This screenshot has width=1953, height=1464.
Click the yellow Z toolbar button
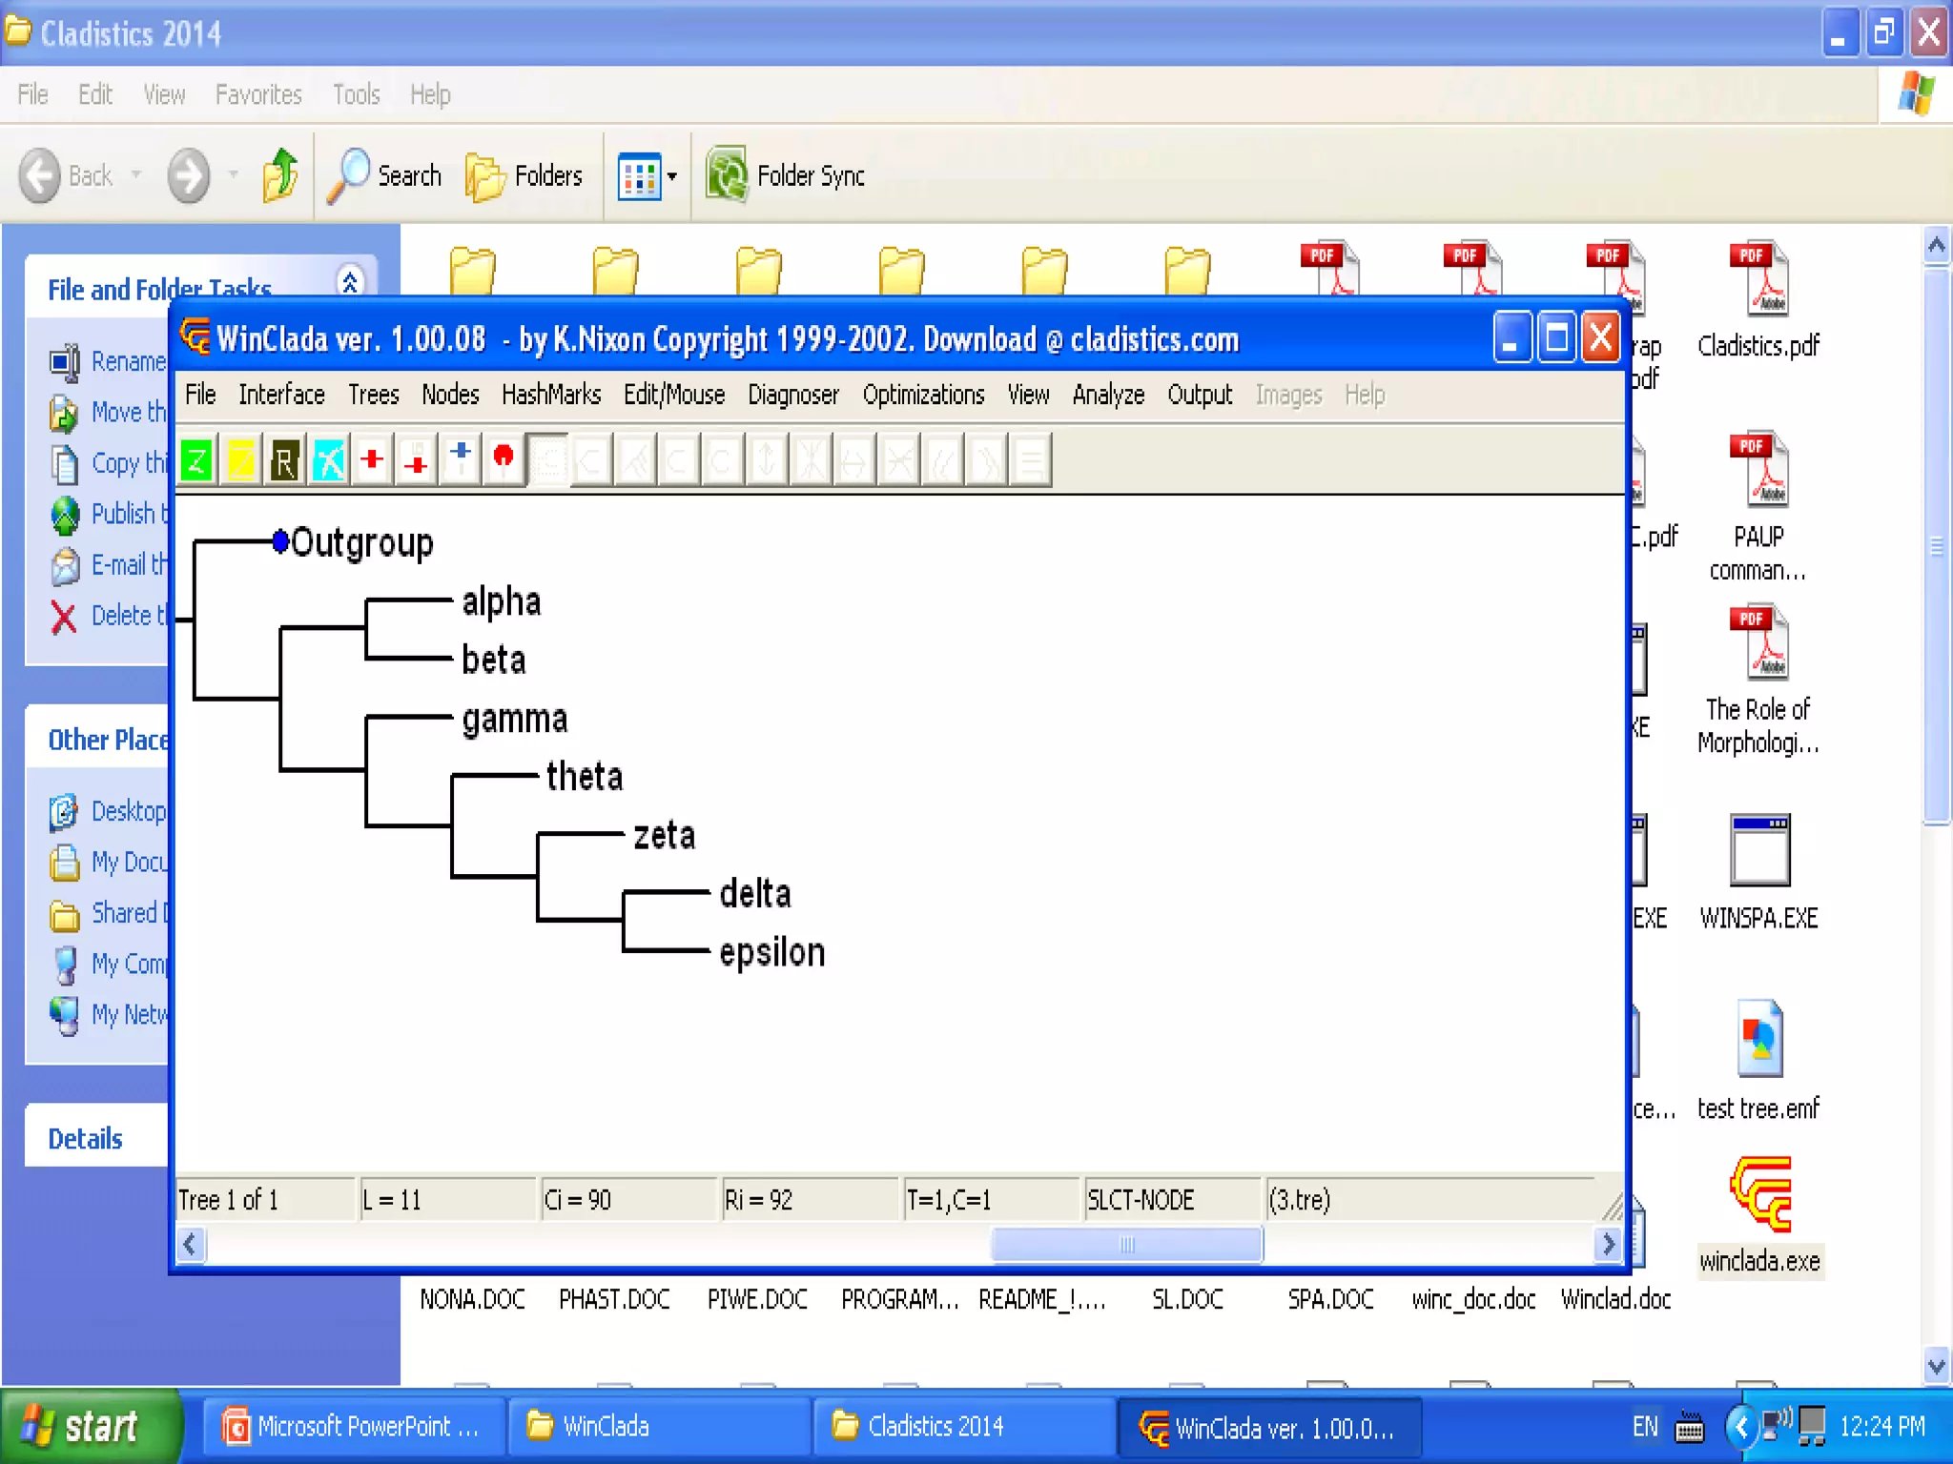(x=241, y=461)
